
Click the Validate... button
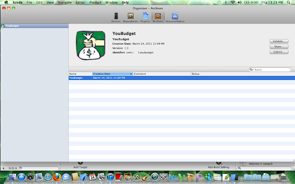click(279, 41)
